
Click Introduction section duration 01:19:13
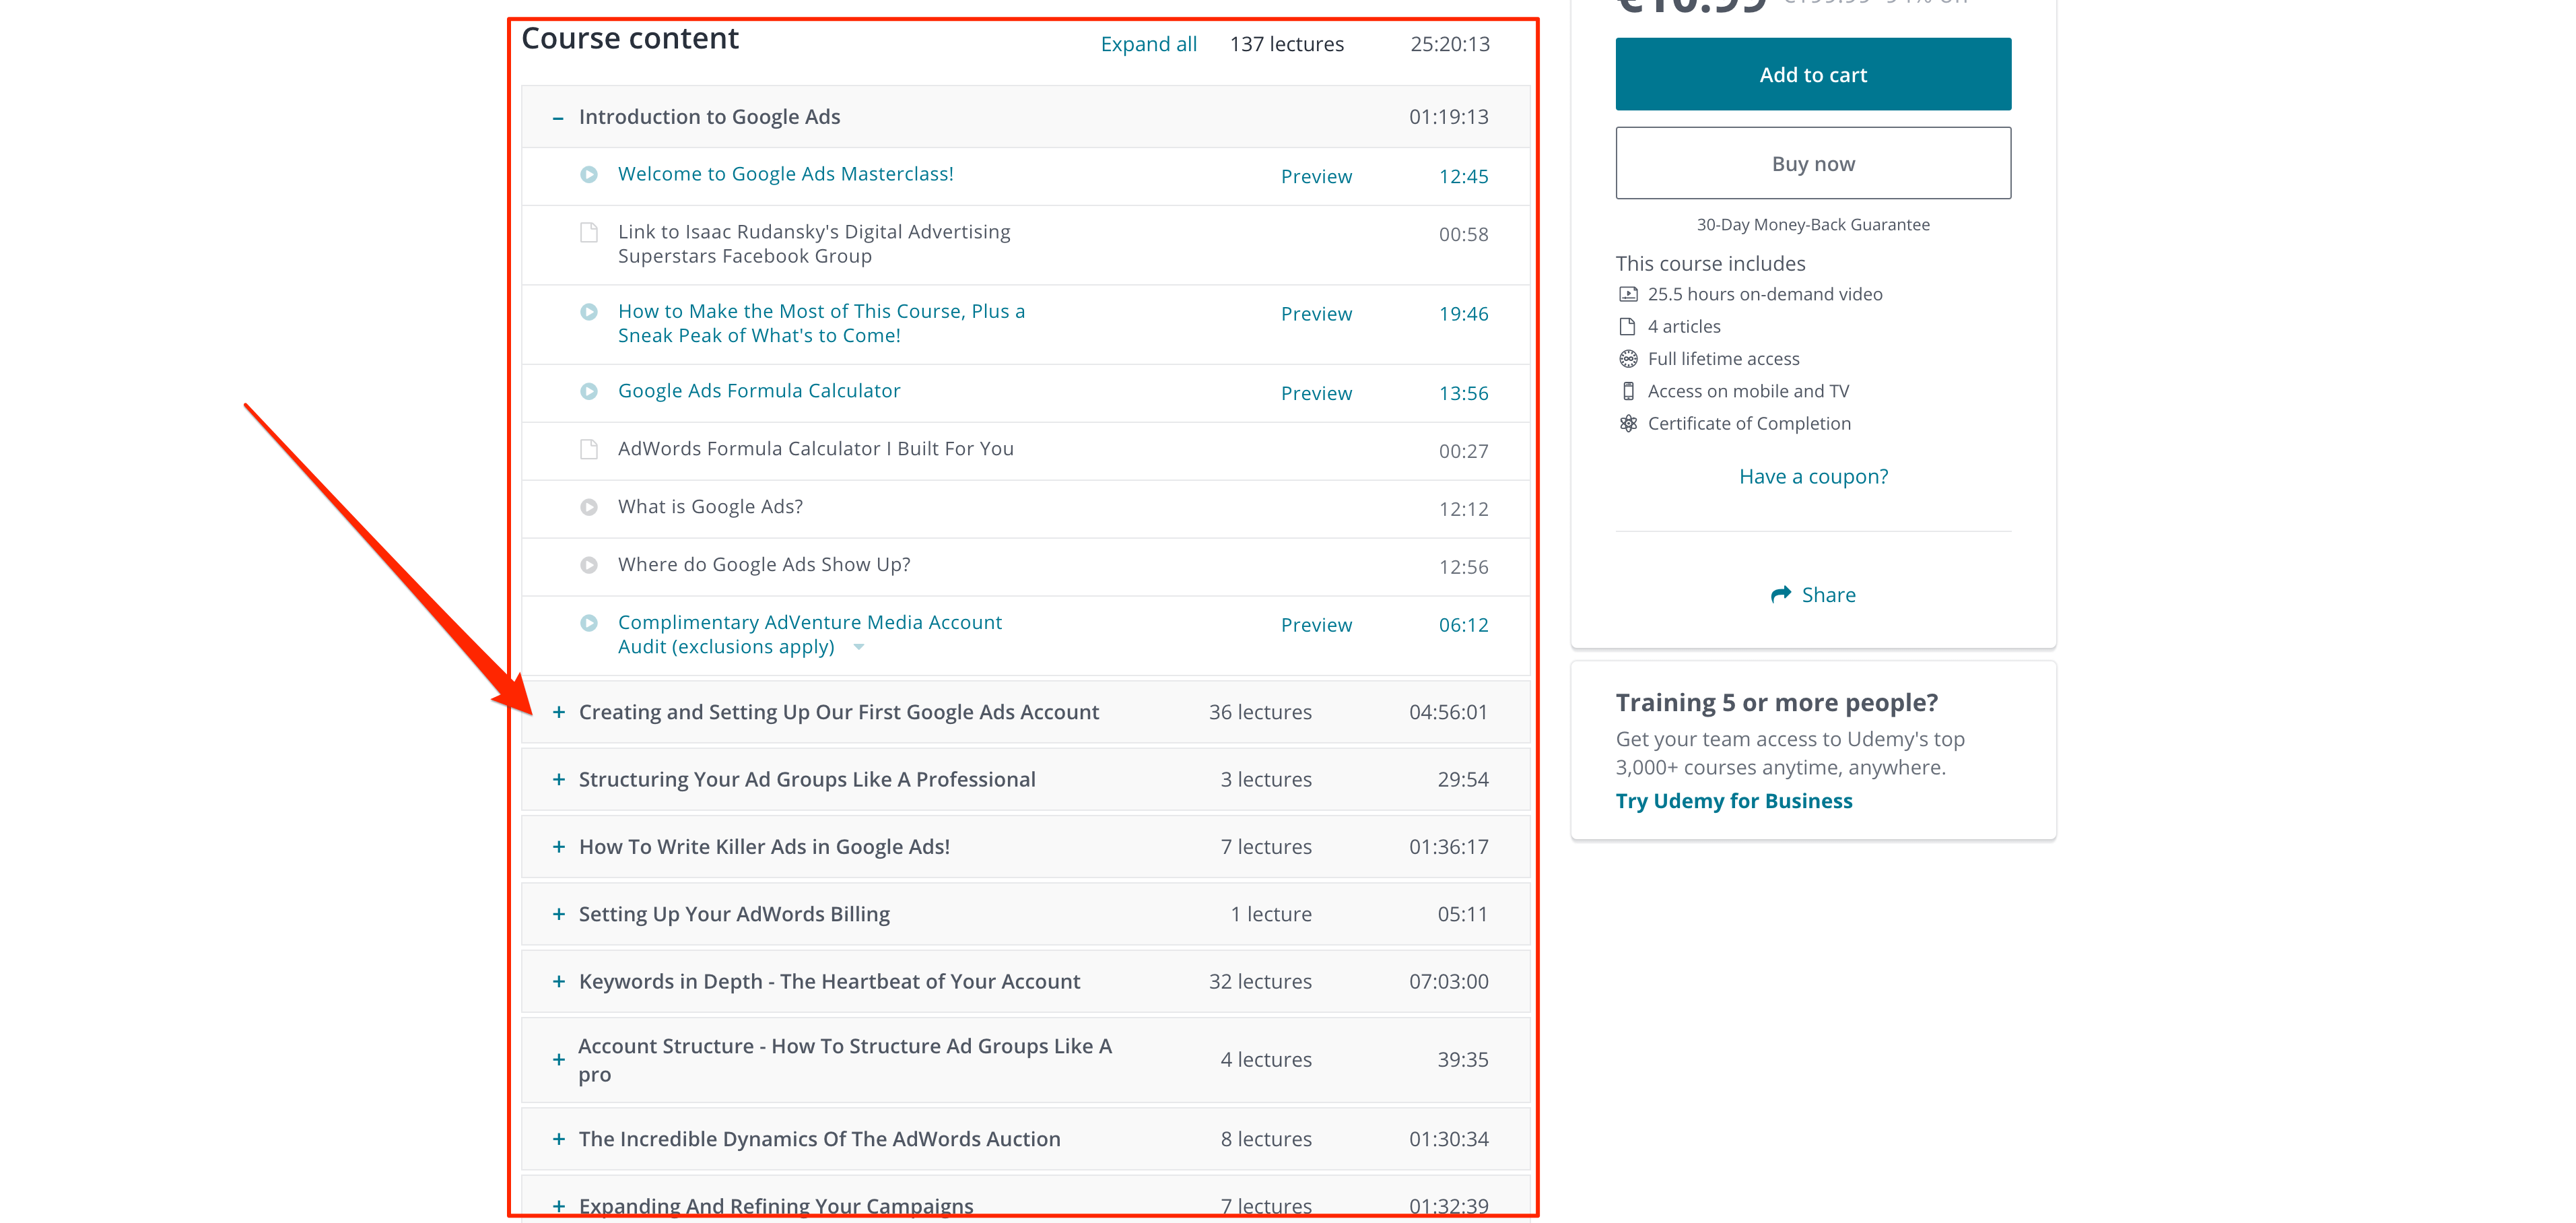1448,117
